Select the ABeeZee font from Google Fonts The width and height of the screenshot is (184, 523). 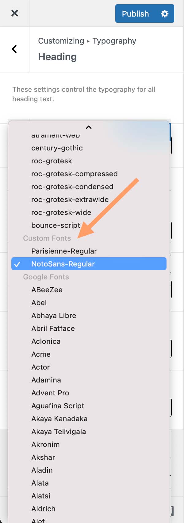(47, 289)
